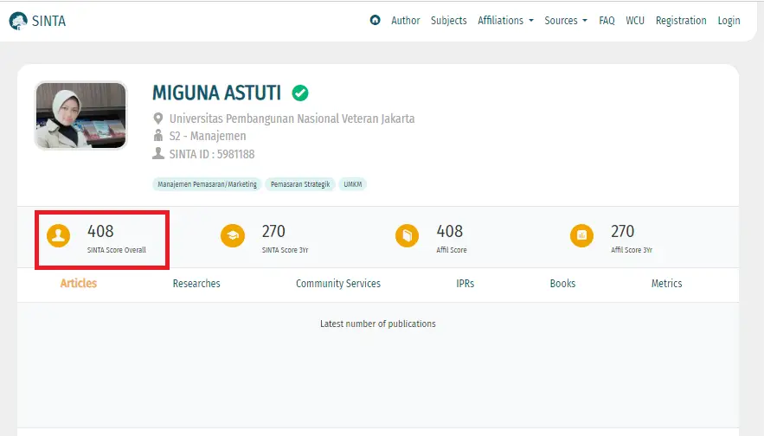Viewport: 764px width, 436px height.
Task: Click the 408 SINTA Score Overall value
Action: (100, 231)
